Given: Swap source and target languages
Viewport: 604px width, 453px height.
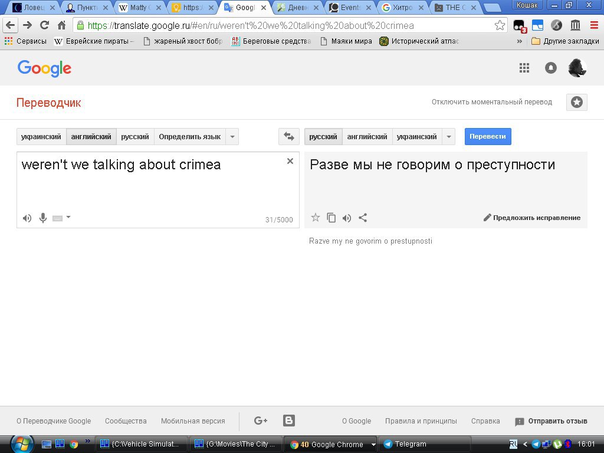Looking at the screenshot, I should click(288, 136).
